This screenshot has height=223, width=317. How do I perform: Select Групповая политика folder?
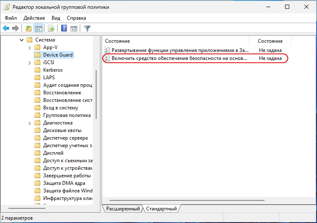(x=67, y=115)
